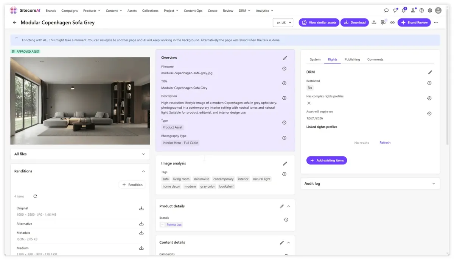This screenshot has width=454, height=260.
Task: Edit the Overview section with the pencil icon
Action: [285, 58]
